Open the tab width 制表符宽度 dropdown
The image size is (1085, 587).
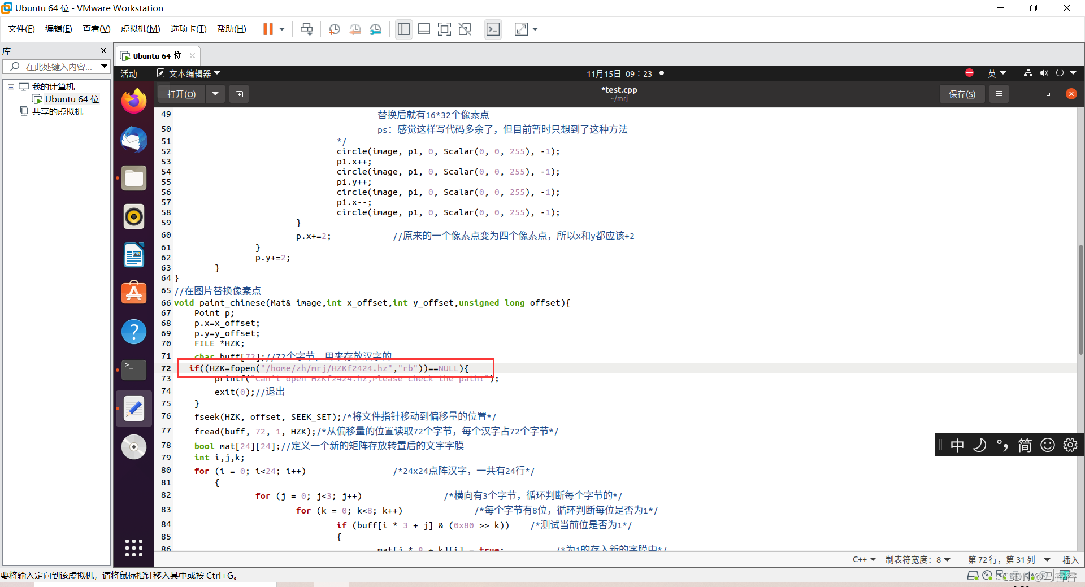[918, 560]
